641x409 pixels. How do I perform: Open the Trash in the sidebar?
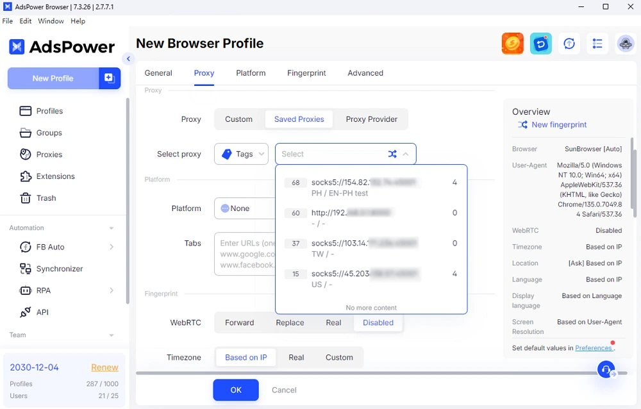click(x=38, y=198)
